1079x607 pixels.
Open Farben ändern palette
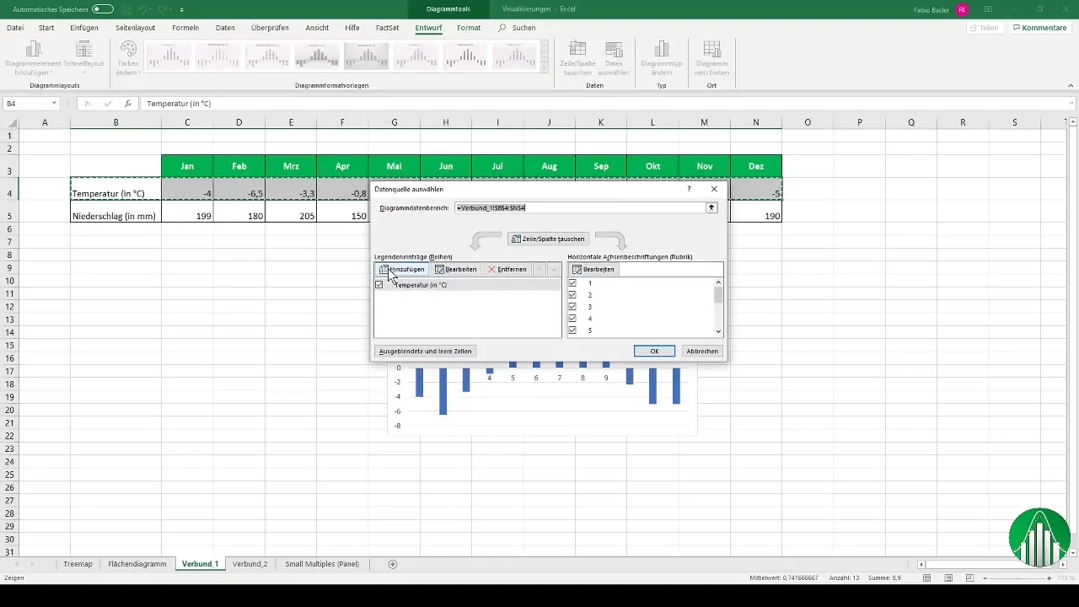coord(128,58)
